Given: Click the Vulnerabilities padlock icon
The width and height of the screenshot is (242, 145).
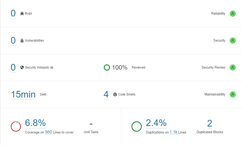Looking at the screenshot, I should [22, 41].
